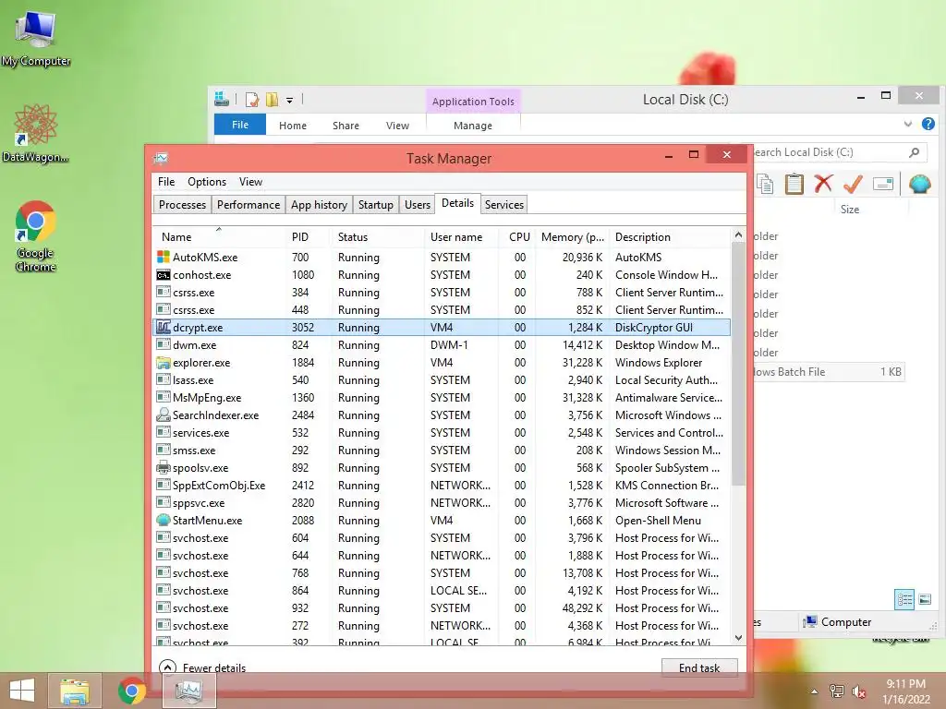Sort processes by the Memory column header
946x709 pixels.
572,237
